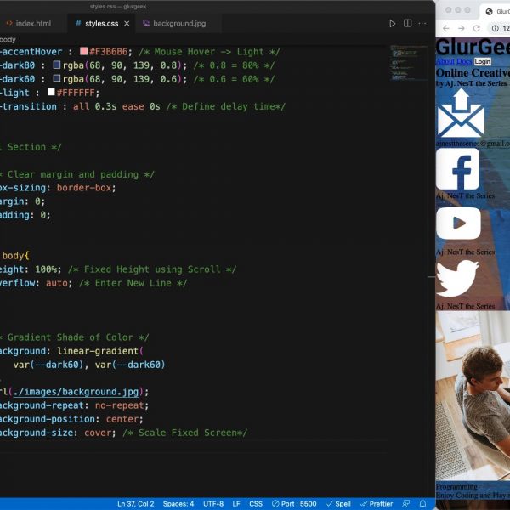
Task: Toggle the Spell checker in status bar
Action: [x=338, y=503]
